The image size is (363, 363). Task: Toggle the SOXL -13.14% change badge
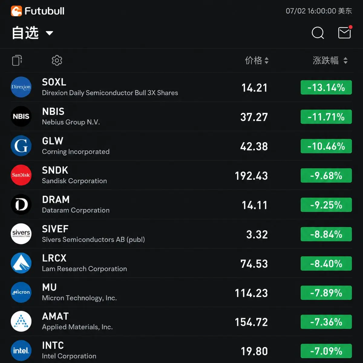326,87
